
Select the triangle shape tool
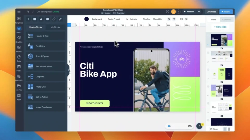click(41, 19)
